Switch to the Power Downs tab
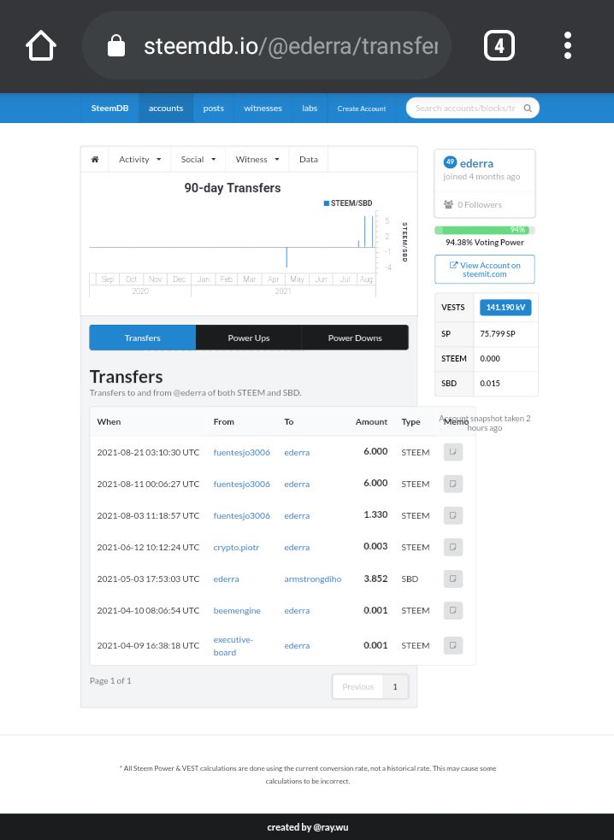Screen dimensions: 614x840 [355, 338]
